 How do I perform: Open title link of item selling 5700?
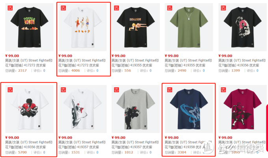29,145
